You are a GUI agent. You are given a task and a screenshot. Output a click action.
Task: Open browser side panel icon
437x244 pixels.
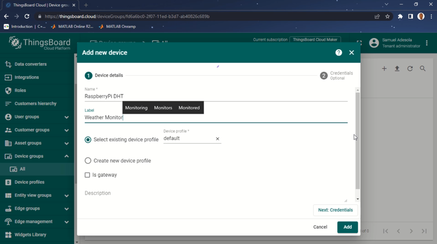(411, 17)
